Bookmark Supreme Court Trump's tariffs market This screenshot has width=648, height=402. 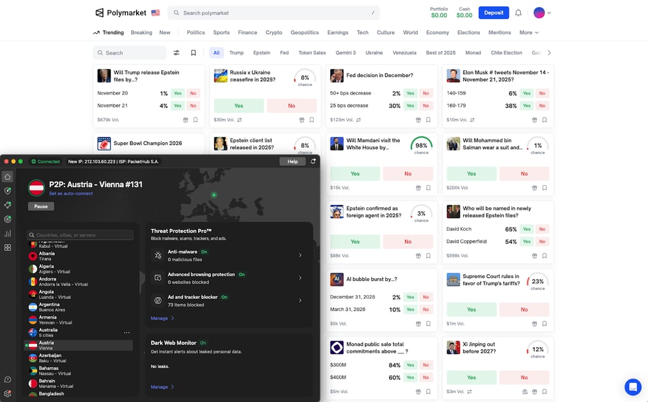[544, 324]
